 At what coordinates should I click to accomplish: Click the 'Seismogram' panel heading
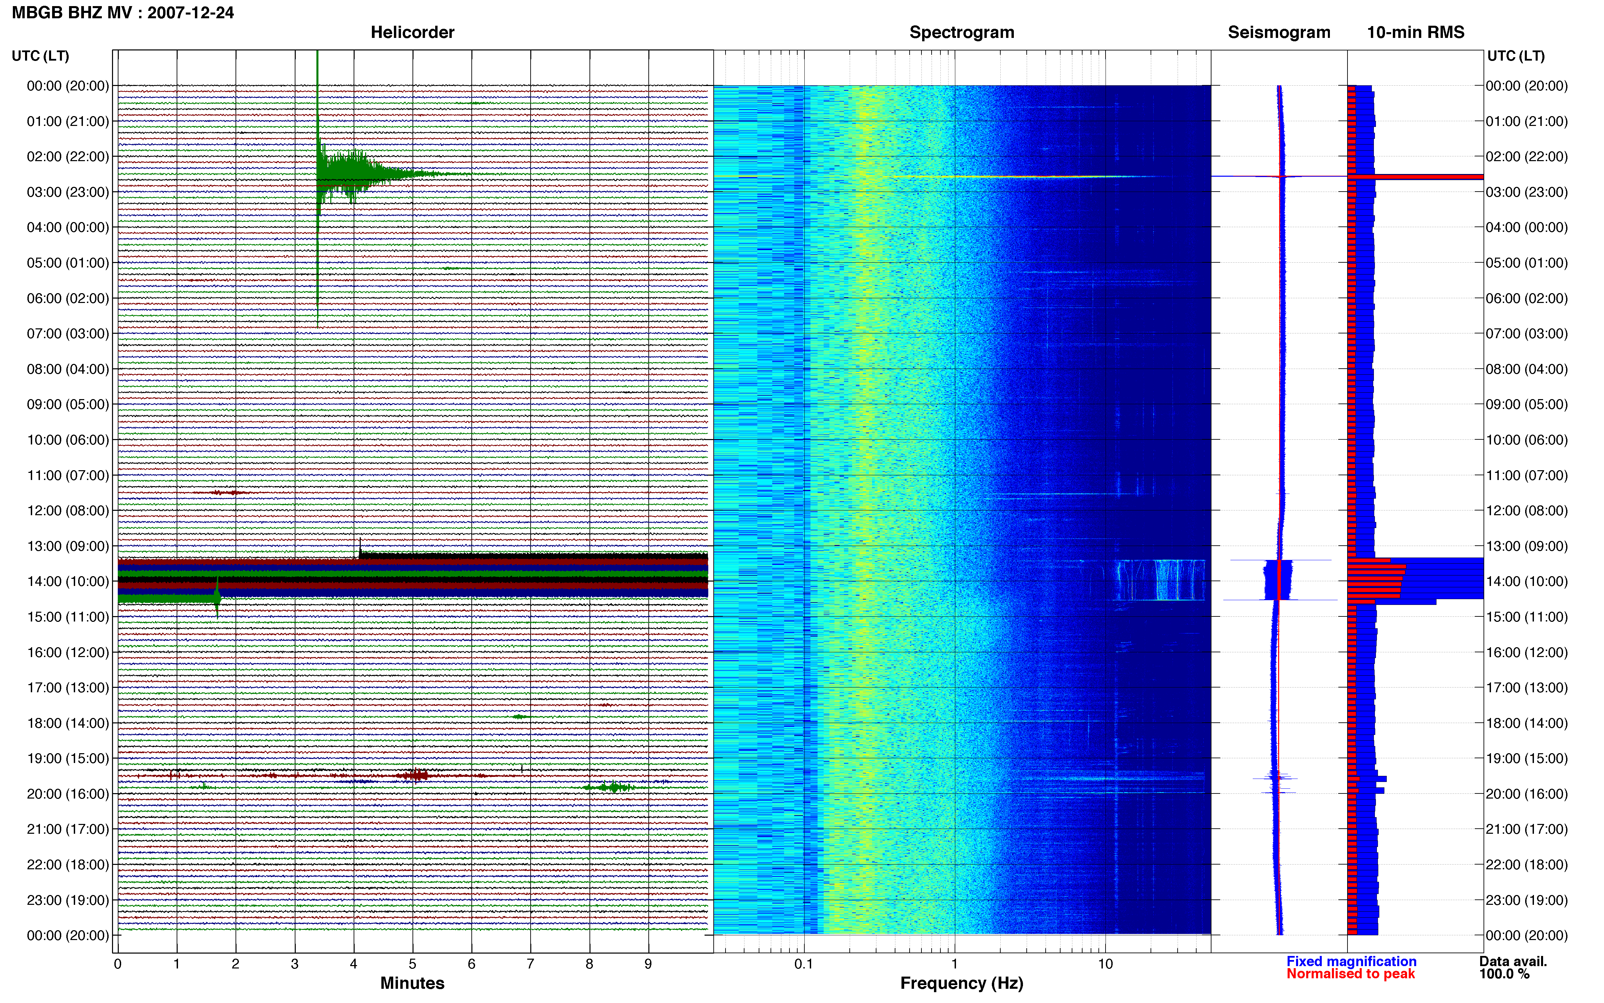click(1279, 32)
